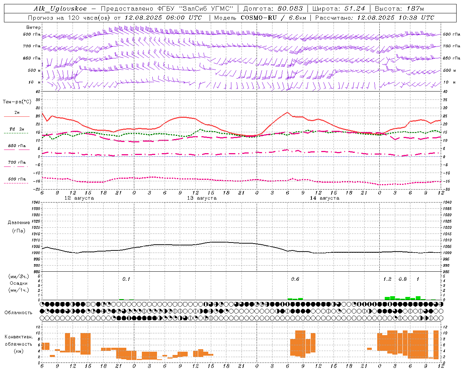
Task: Click the 0.6 precipitation amount value
Action: (295, 279)
